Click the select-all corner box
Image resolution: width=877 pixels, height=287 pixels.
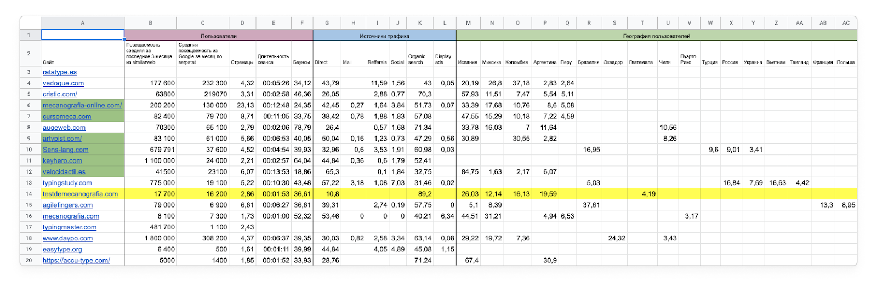30,23
